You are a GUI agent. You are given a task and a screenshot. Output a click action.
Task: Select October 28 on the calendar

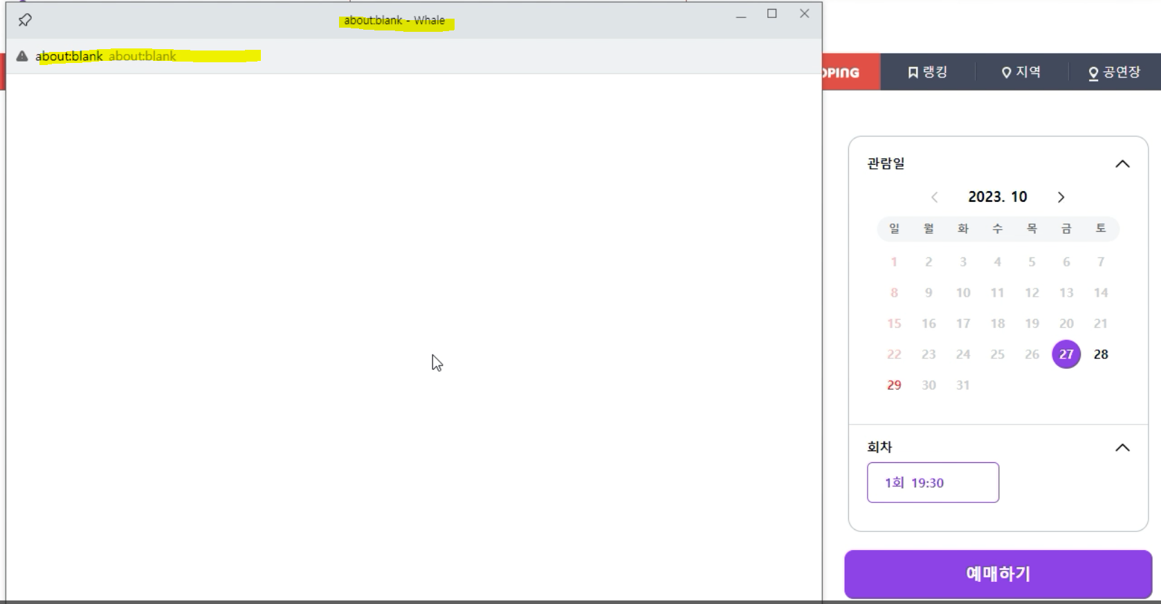(1101, 354)
